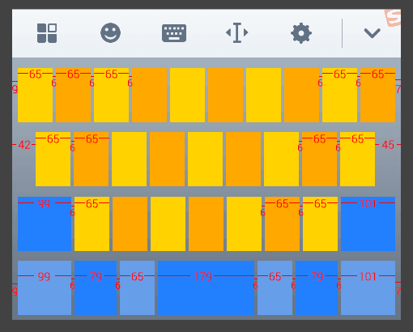Tap the right blue 79 key in bottom row
Viewport: 413px width, 332px height.
(317, 287)
